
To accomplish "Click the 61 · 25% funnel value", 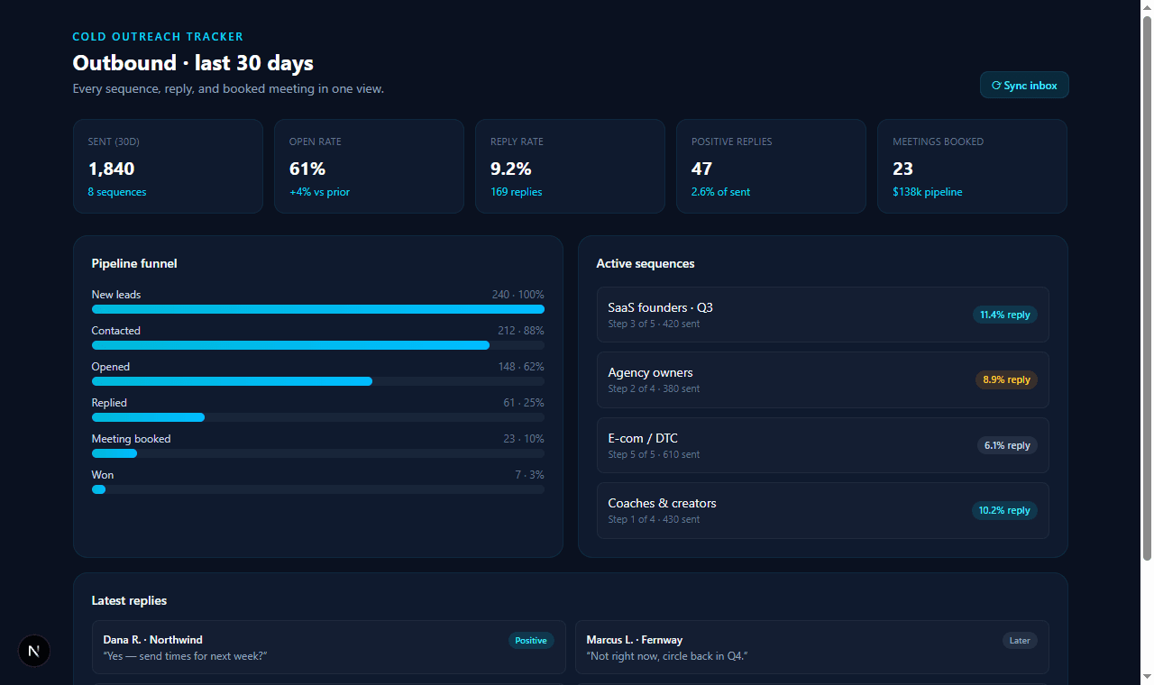I will (x=523, y=403).
